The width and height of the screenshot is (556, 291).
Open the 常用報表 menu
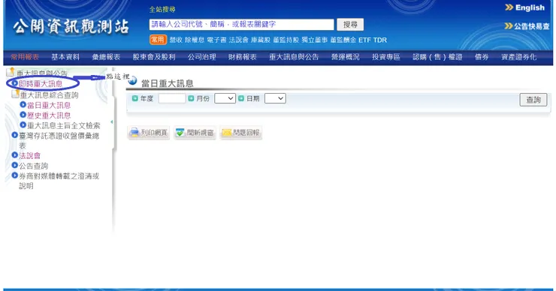click(x=25, y=57)
